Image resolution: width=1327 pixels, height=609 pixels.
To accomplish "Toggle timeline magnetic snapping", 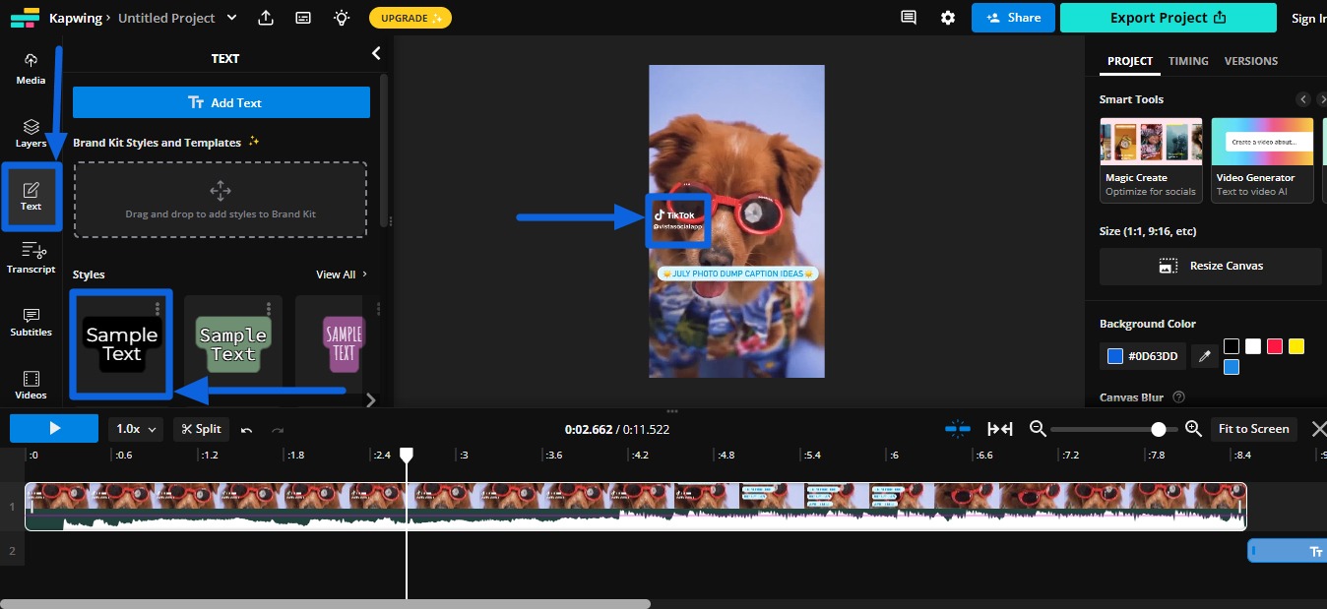I will point(957,429).
